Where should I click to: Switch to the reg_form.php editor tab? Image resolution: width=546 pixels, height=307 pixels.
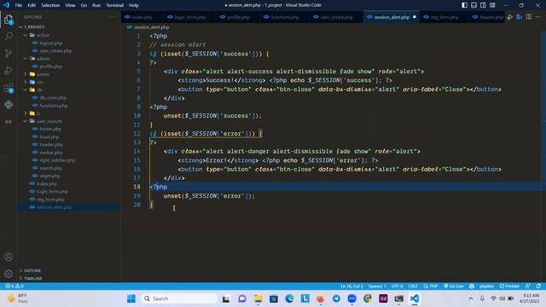pos(444,17)
